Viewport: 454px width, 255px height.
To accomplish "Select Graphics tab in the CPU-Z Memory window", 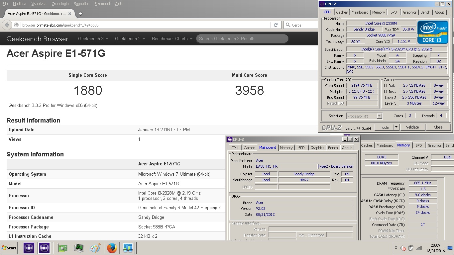I will (434, 145).
